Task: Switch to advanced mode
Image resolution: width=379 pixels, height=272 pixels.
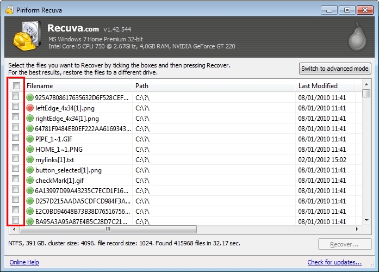Action: 335,69
